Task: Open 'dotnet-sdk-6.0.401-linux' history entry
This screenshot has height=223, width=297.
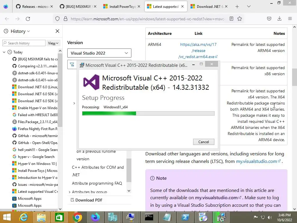Action: (35, 73)
